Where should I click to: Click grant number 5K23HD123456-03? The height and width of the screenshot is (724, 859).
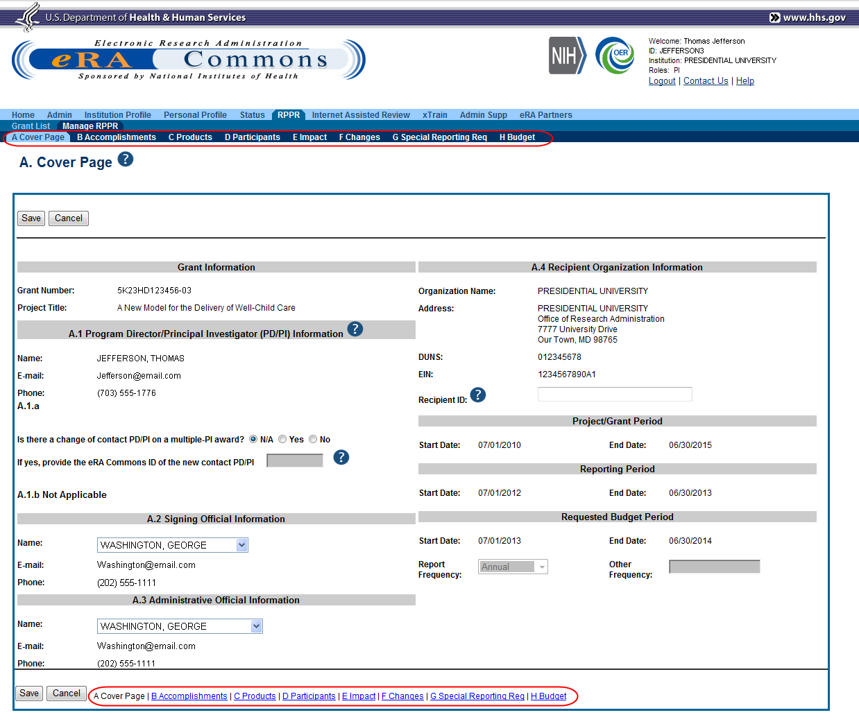(154, 291)
